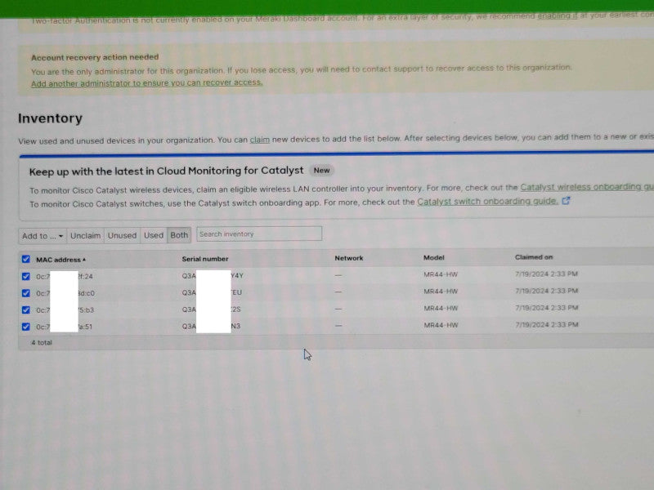
Task: Open the claim link in description
Action: click(259, 140)
